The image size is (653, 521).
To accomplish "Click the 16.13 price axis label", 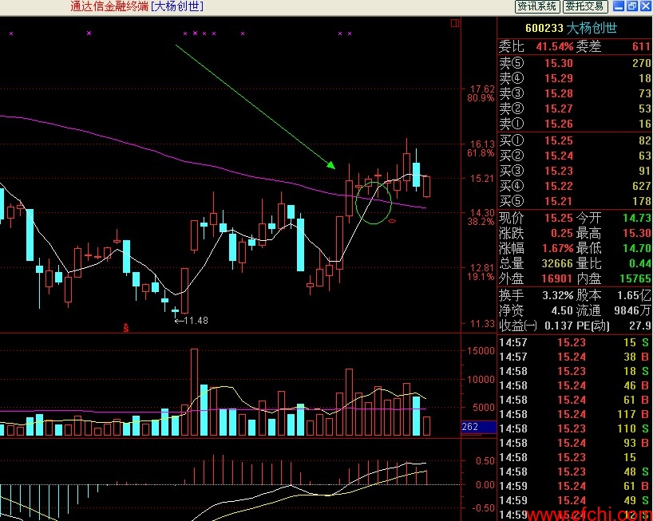I will click(482, 144).
